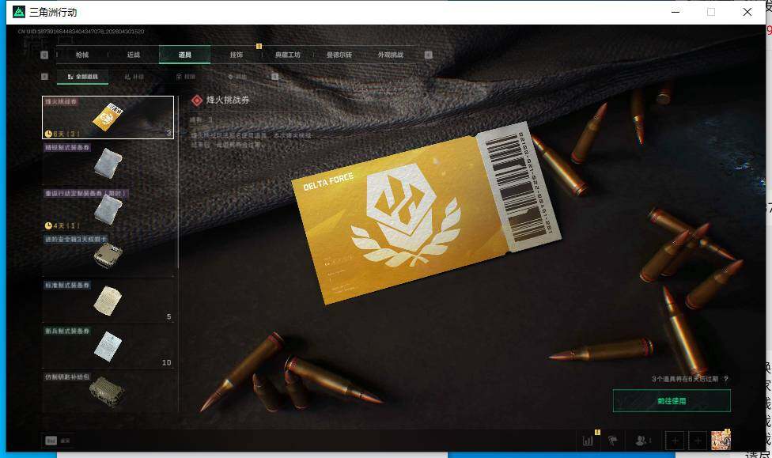Click the first empty teammate plus slot
The width and height of the screenshot is (772, 458).
click(x=675, y=441)
